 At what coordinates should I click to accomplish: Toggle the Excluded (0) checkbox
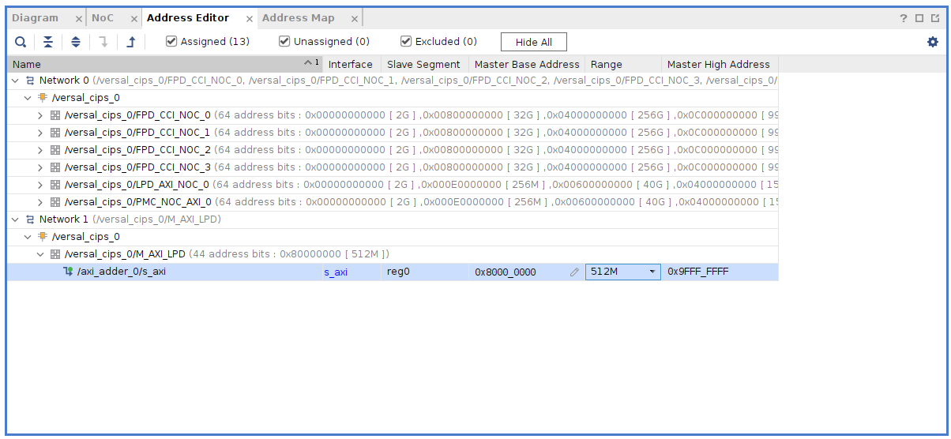[x=406, y=41]
